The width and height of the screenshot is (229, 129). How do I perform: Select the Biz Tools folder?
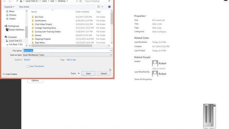point(39,17)
